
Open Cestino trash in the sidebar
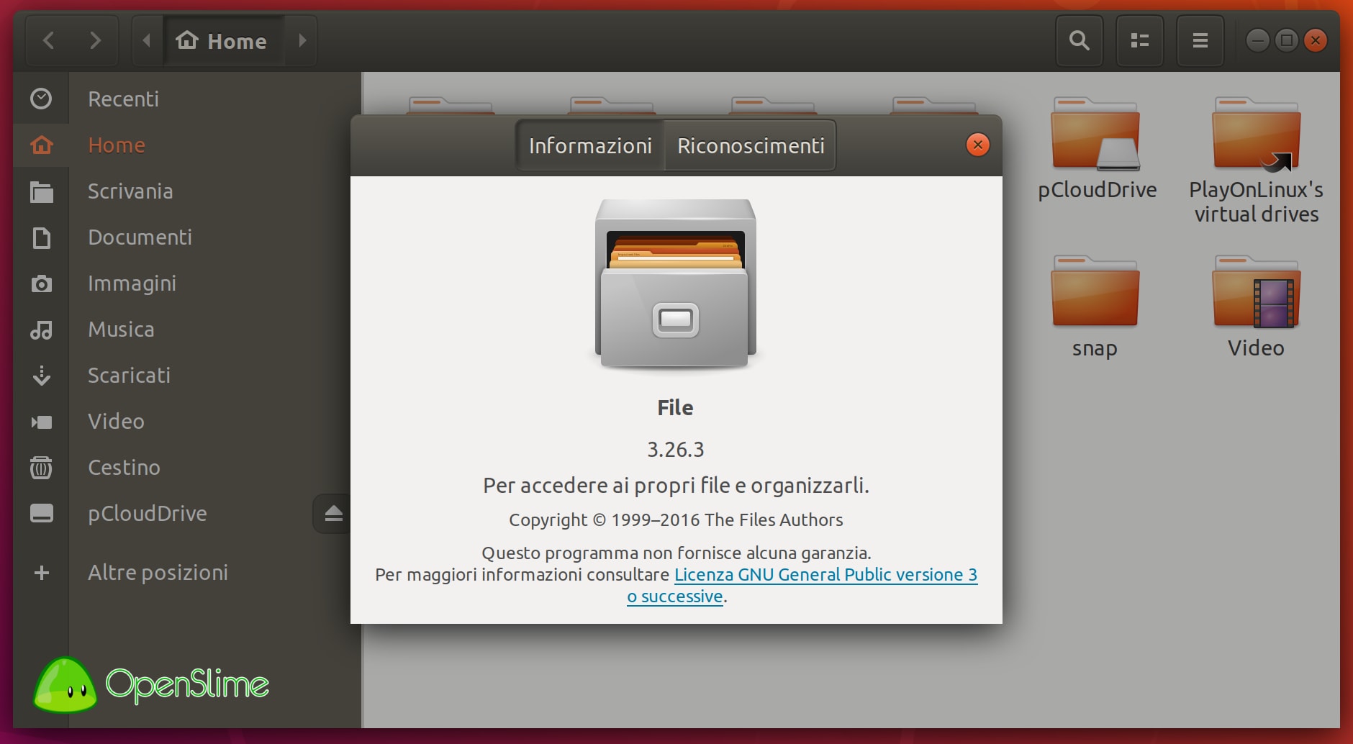pos(124,467)
